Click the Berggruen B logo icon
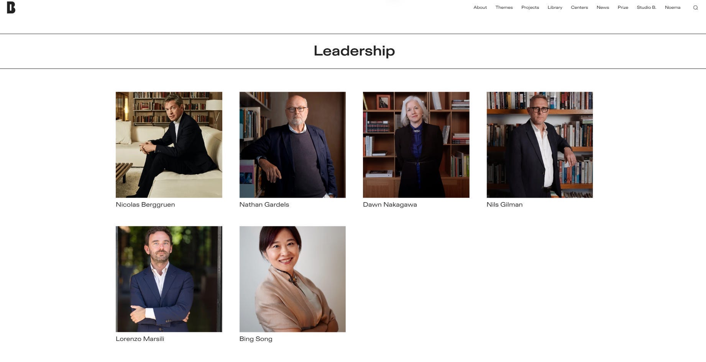706x362 pixels. [11, 8]
